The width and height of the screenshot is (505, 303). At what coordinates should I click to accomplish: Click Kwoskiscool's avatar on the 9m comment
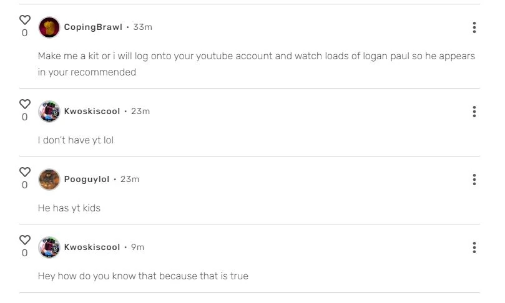tap(49, 248)
